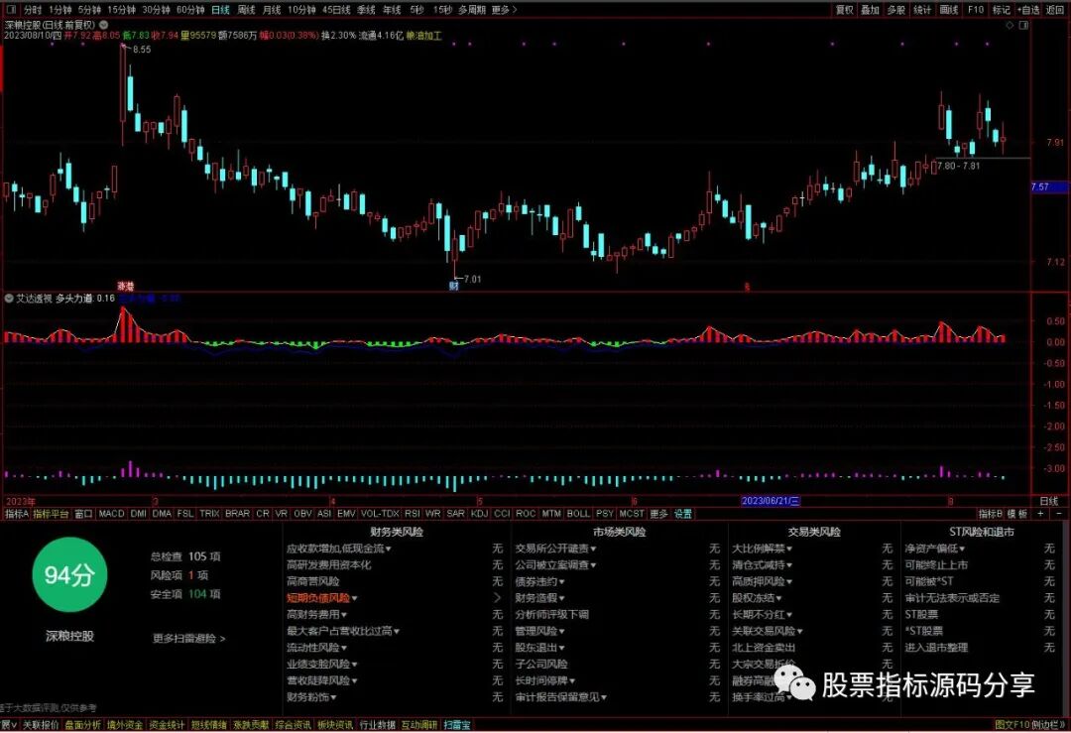This screenshot has width=1071, height=733.
Task: Switch to 关联报价 bottom tab
Action: point(41,725)
